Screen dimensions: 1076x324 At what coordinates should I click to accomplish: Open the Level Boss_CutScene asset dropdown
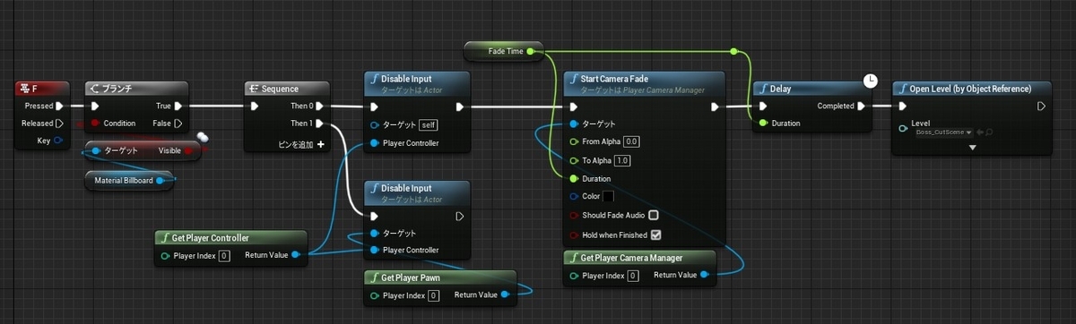pyautogui.click(x=944, y=132)
